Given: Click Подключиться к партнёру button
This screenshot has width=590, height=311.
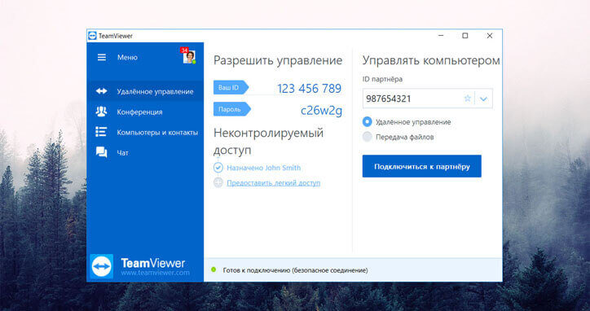Looking at the screenshot, I should coord(422,166).
